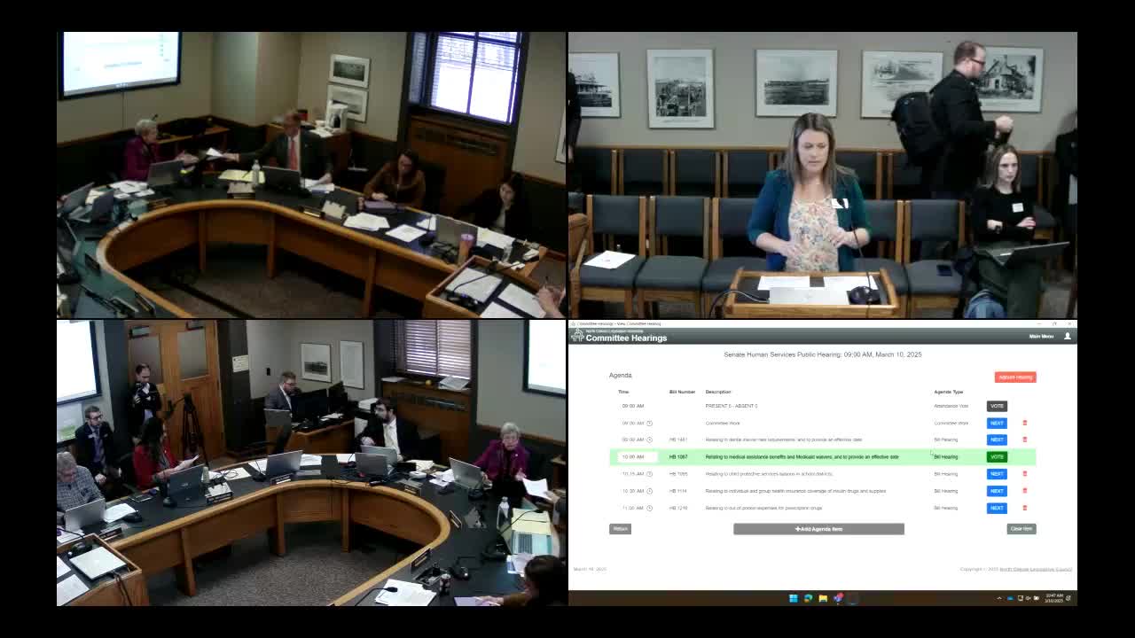Click the red Adjourn Hearing button
Viewport: 1135px width, 638px height.
[1014, 377]
